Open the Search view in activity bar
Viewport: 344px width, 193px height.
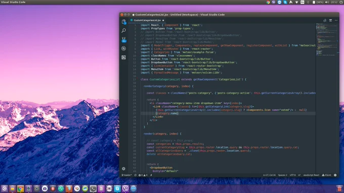tap(124, 31)
